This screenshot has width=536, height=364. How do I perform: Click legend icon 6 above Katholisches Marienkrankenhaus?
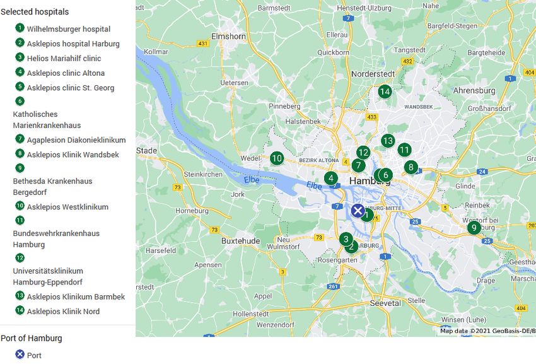tap(20, 101)
